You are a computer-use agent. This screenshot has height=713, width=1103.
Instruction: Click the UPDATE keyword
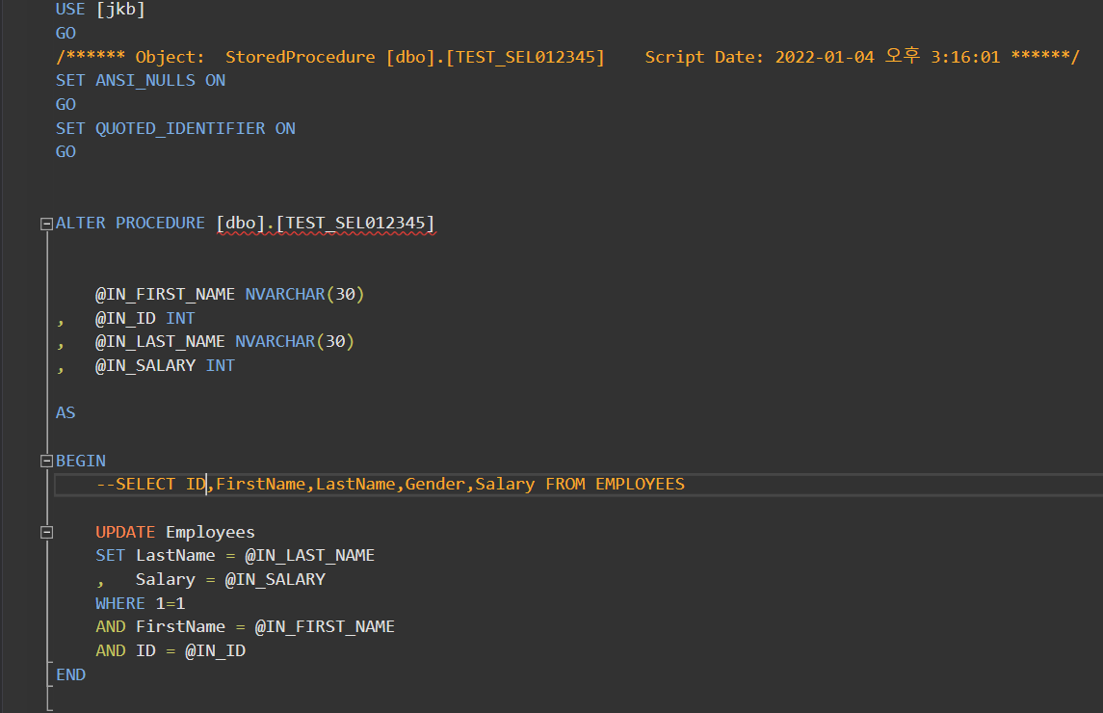[x=125, y=532]
